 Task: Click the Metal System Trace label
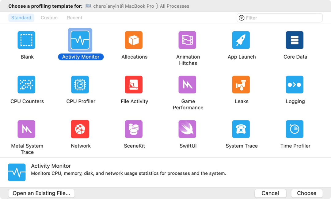(27, 149)
